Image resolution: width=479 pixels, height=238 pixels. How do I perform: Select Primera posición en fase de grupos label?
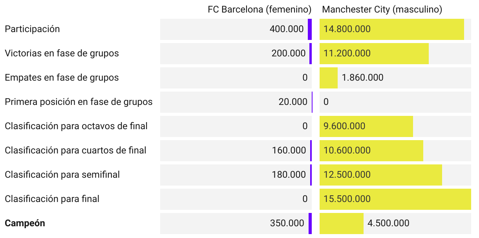point(79,102)
